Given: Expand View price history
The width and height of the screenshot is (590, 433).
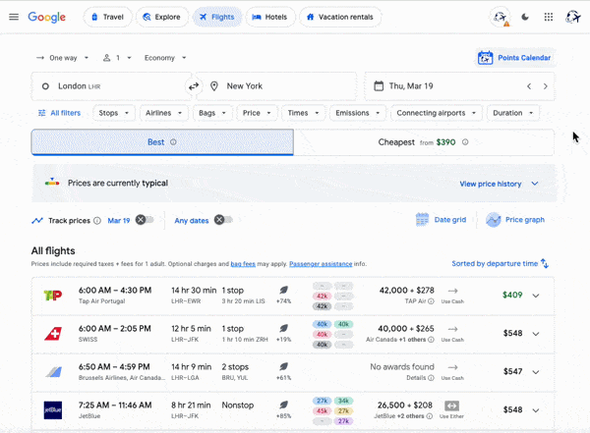Looking at the screenshot, I should pyautogui.click(x=499, y=184).
